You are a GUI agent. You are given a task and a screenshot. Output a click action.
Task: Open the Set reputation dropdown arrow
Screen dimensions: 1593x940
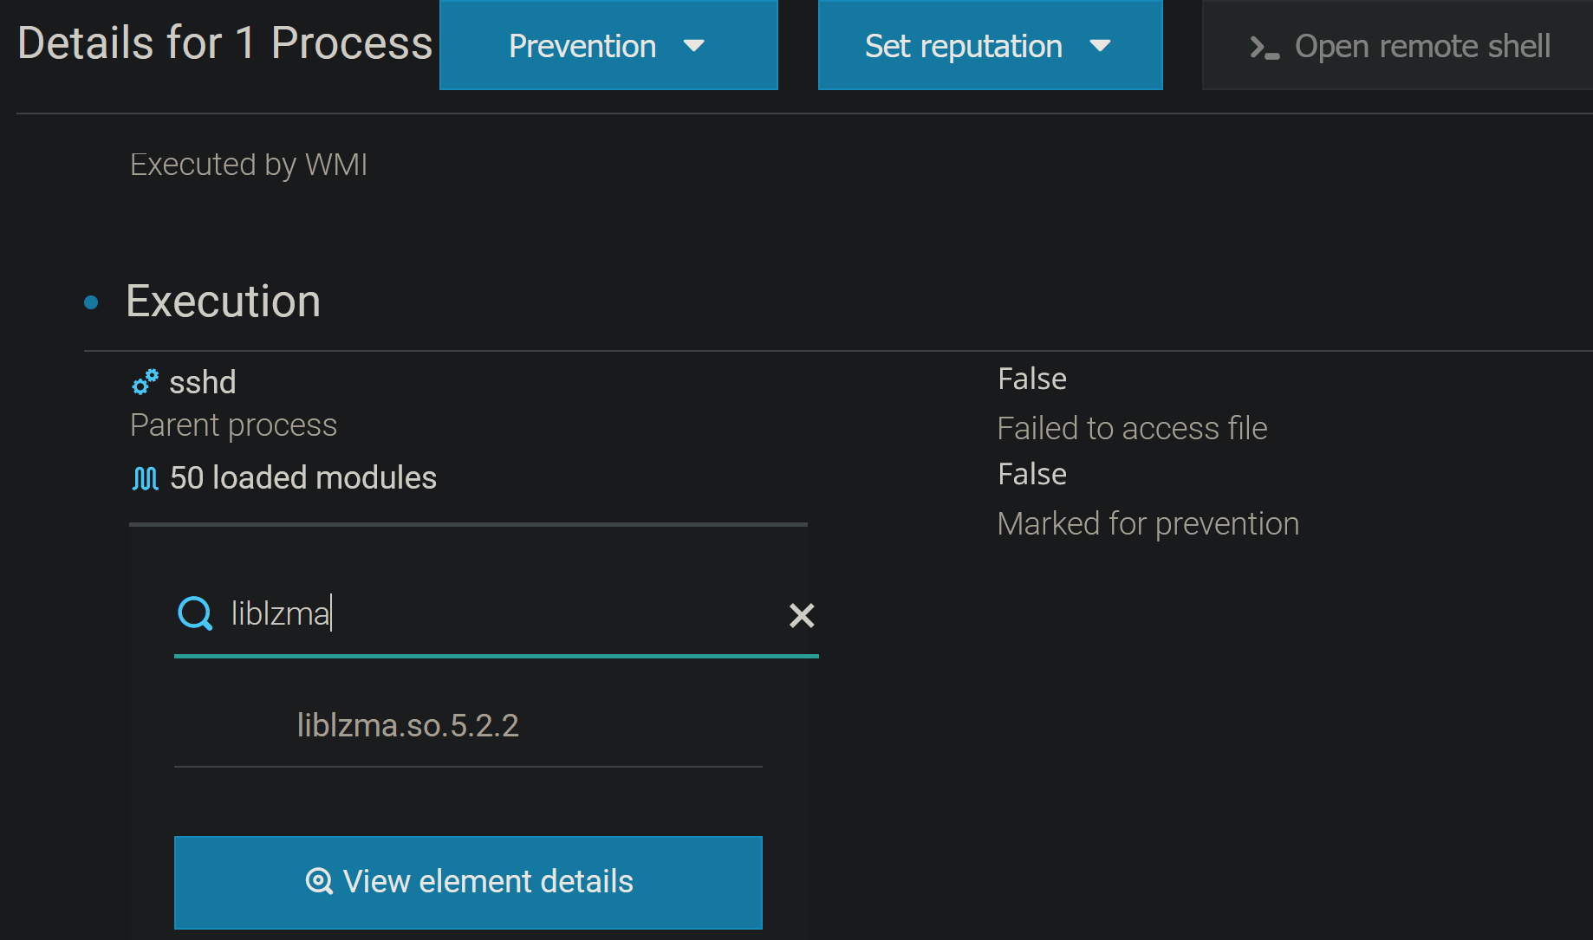pyautogui.click(x=1100, y=47)
